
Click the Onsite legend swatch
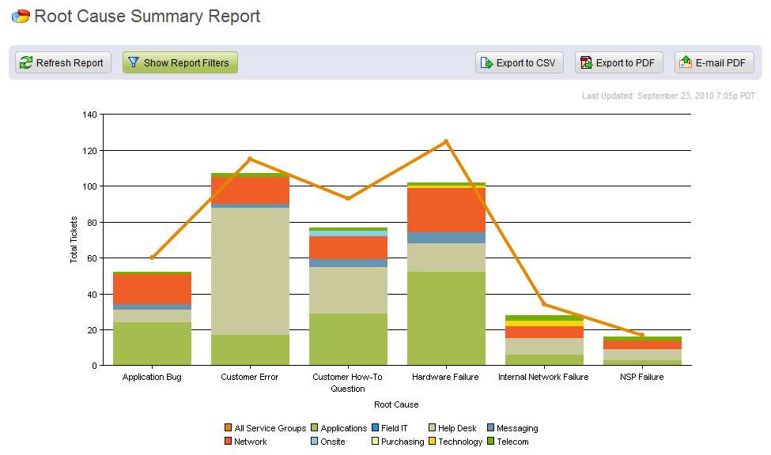pos(314,441)
